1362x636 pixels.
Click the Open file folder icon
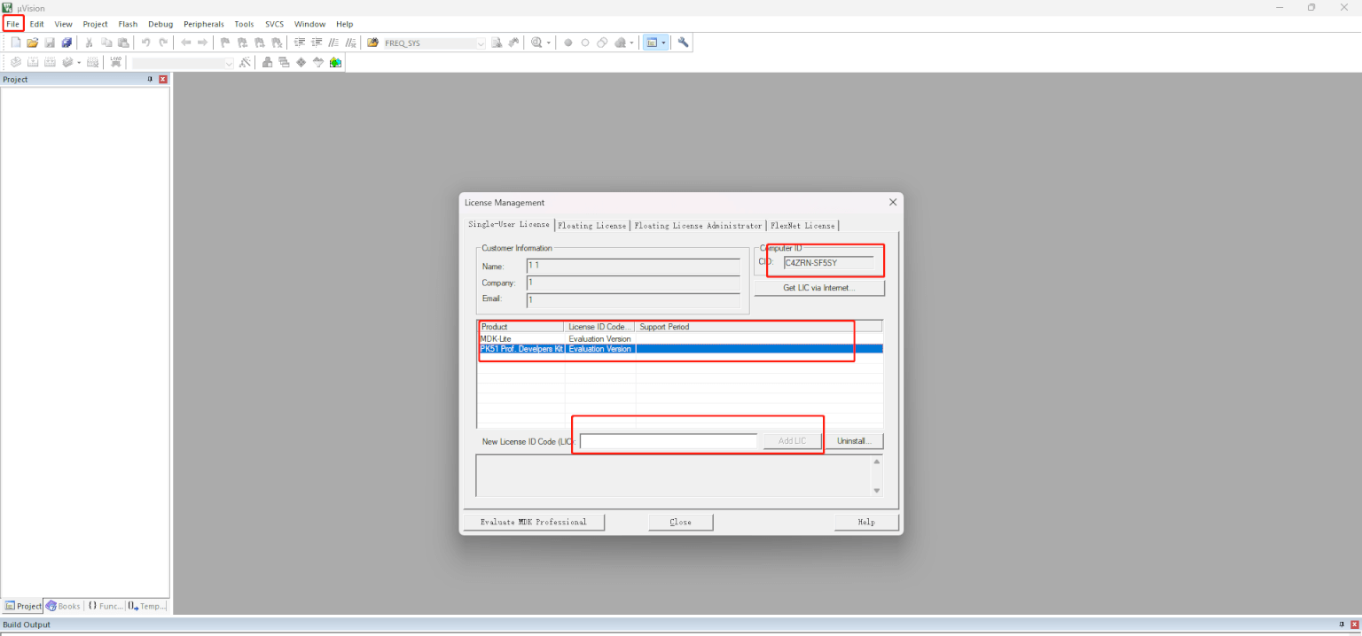pyautogui.click(x=32, y=43)
